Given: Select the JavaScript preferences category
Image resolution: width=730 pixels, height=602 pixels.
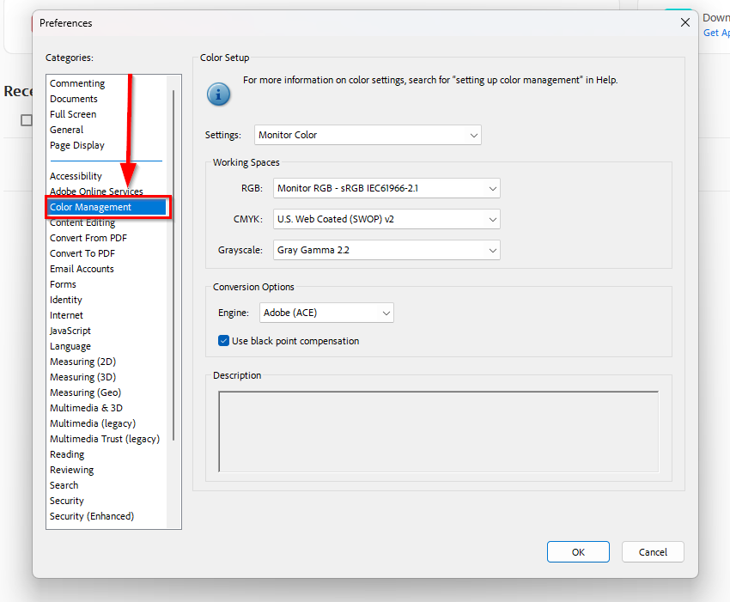Looking at the screenshot, I should click(x=70, y=331).
